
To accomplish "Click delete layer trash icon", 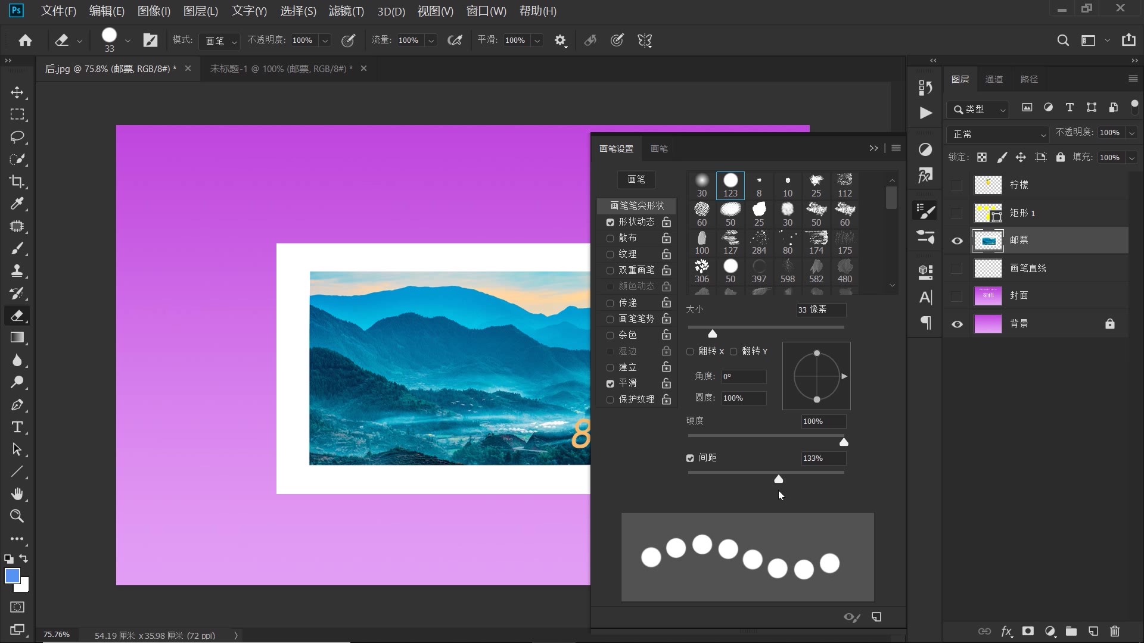I will coord(1115,631).
